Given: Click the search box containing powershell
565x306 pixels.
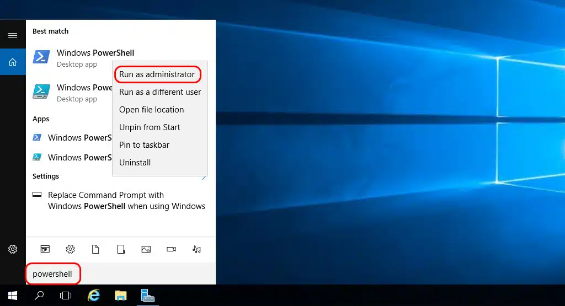Looking at the screenshot, I should (110, 274).
